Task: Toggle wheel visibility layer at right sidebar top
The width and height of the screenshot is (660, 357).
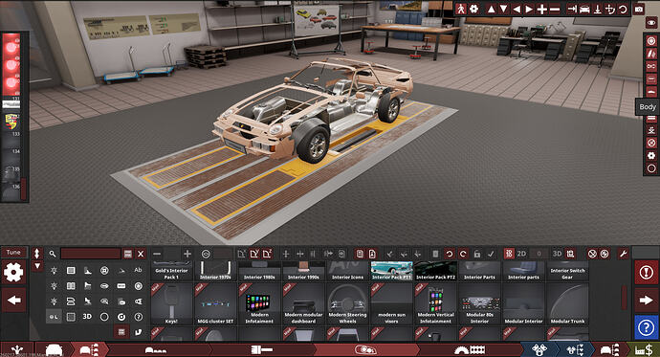Action: [x=651, y=41]
